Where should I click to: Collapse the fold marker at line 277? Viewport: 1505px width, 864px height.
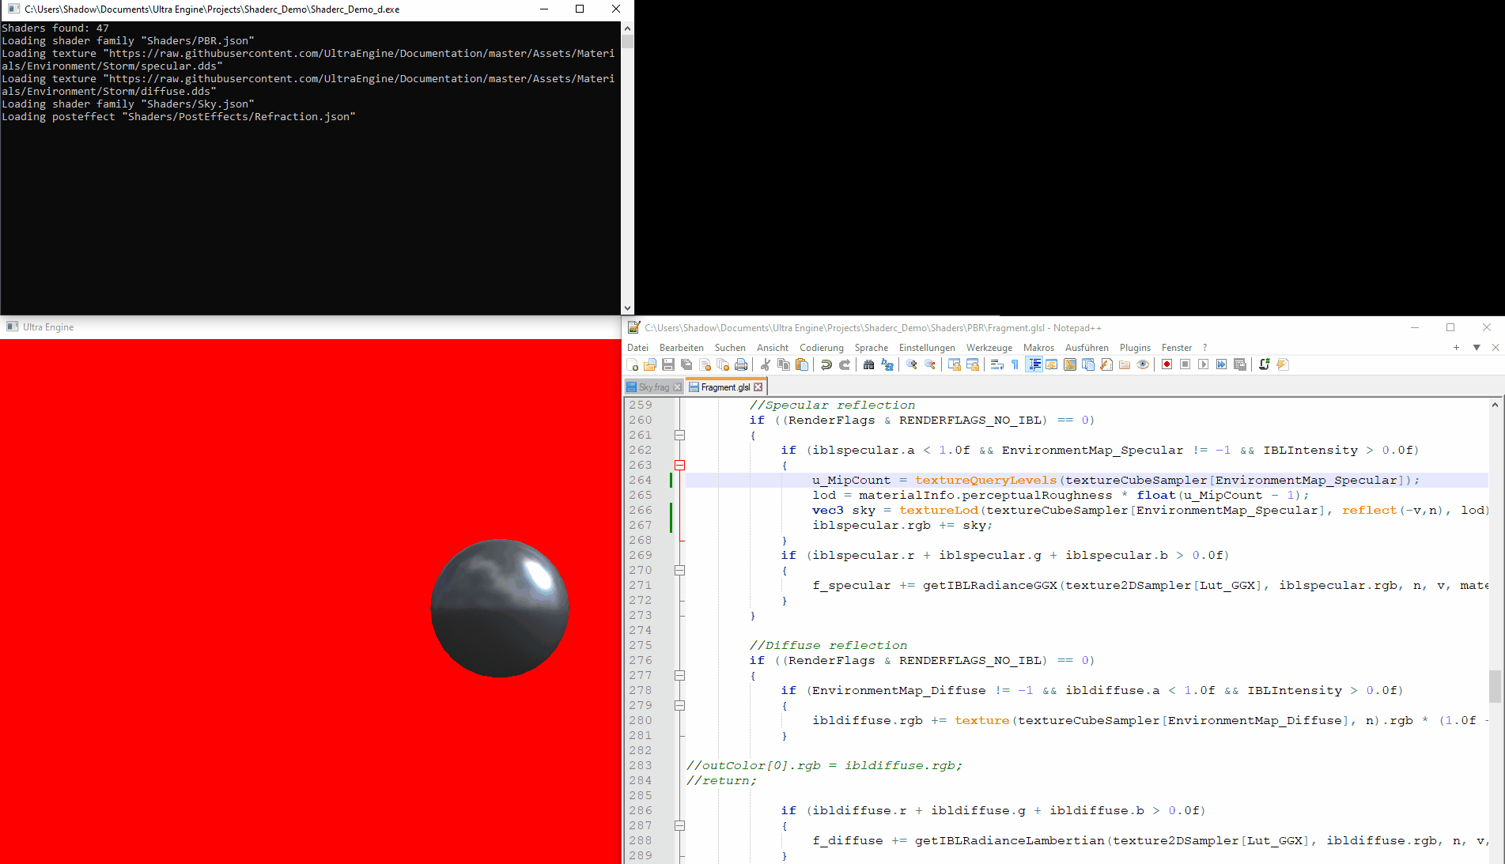point(679,675)
